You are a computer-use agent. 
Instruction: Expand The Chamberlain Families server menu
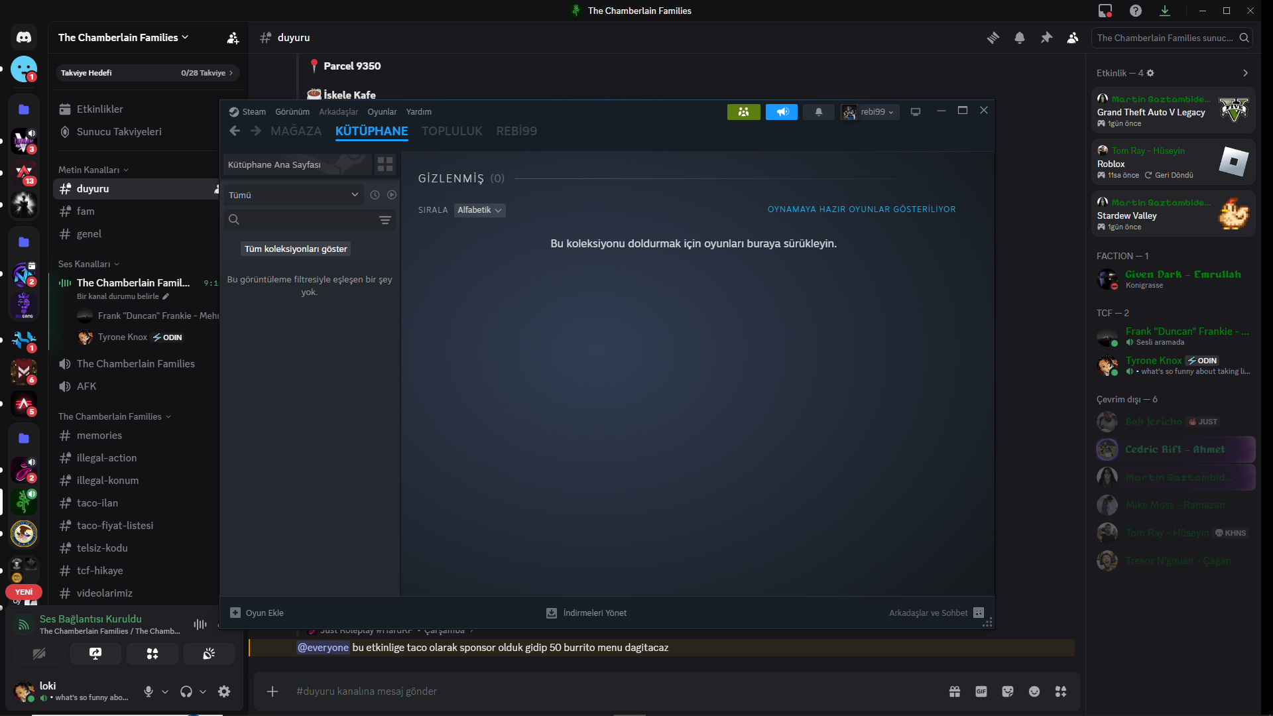123,38
